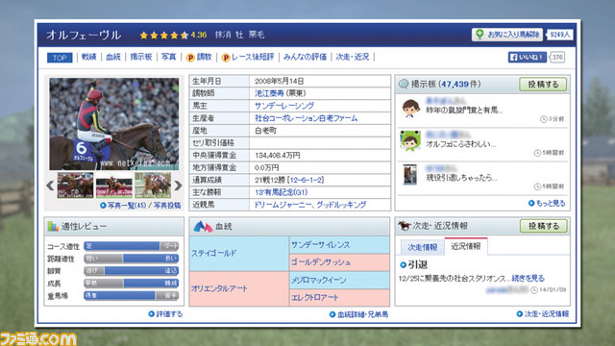
Task: Open the 血統 tab in navigation
Action: tap(113, 58)
